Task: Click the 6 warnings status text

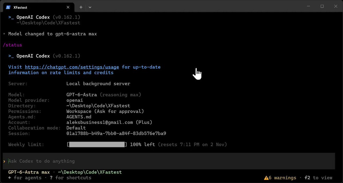Action: 282,178
